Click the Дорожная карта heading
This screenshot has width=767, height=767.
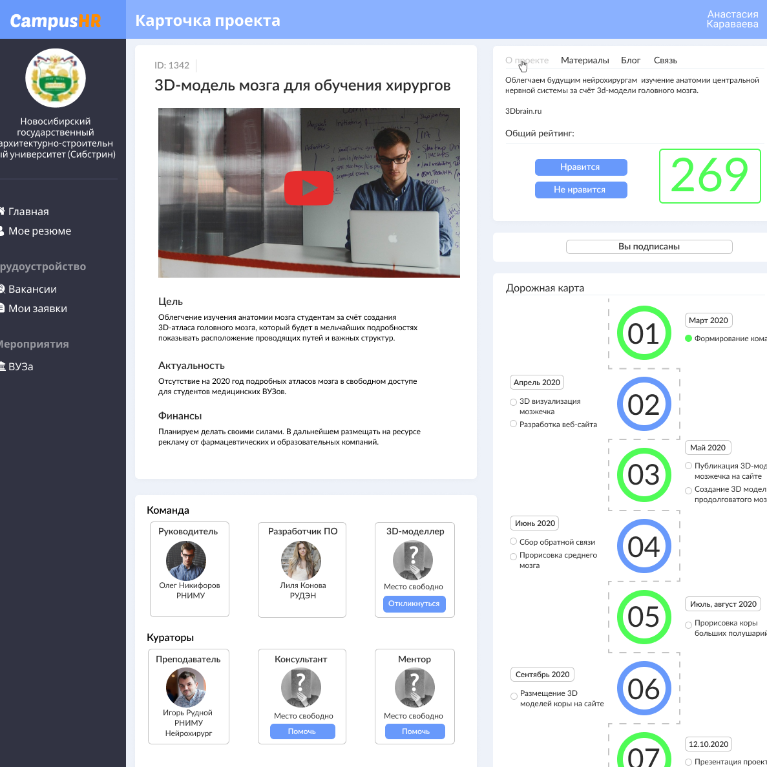[x=545, y=288]
